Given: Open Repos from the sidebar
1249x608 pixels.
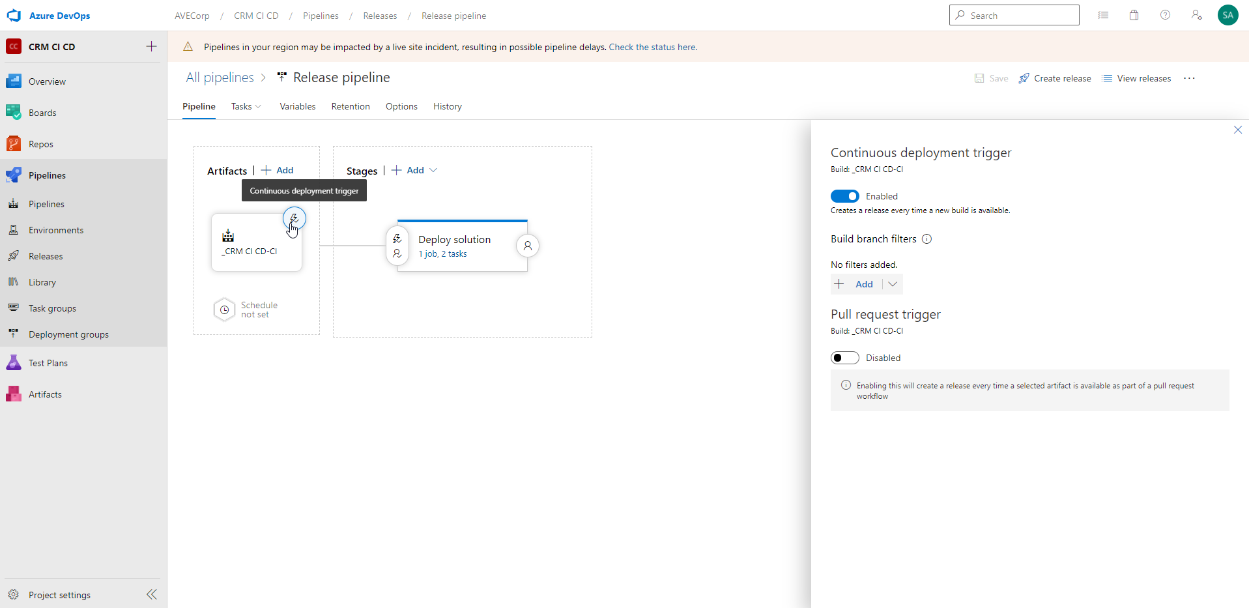Looking at the screenshot, I should click(40, 143).
